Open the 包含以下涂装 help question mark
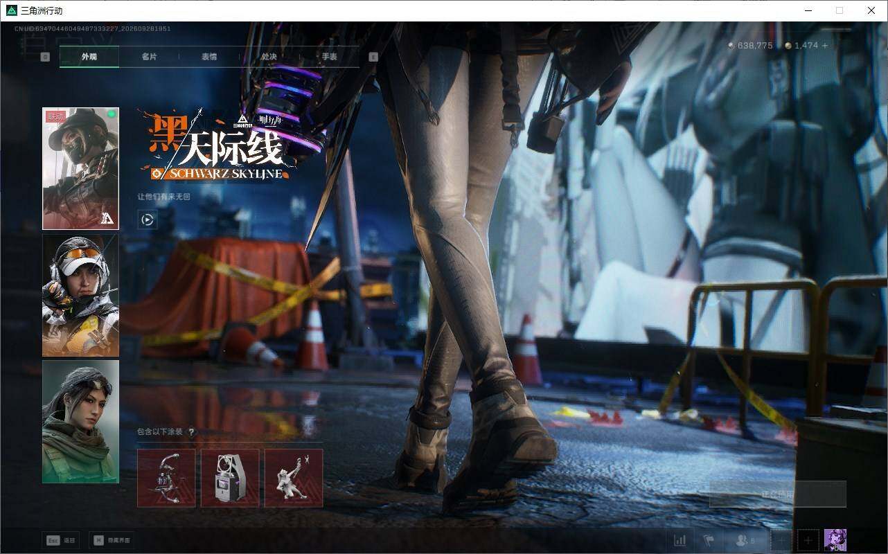Viewport: 888px width, 554px height. [192, 431]
